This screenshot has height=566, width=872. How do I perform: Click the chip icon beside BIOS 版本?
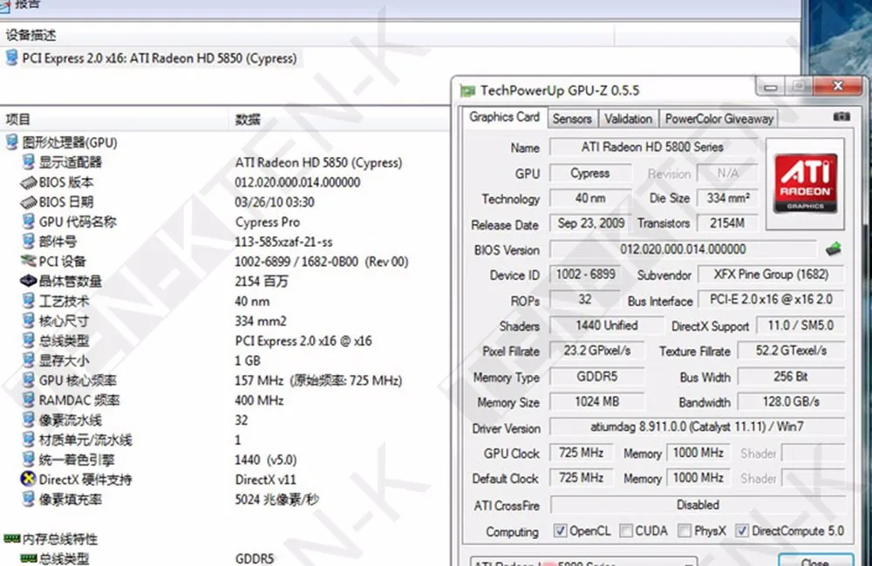click(x=29, y=182)
